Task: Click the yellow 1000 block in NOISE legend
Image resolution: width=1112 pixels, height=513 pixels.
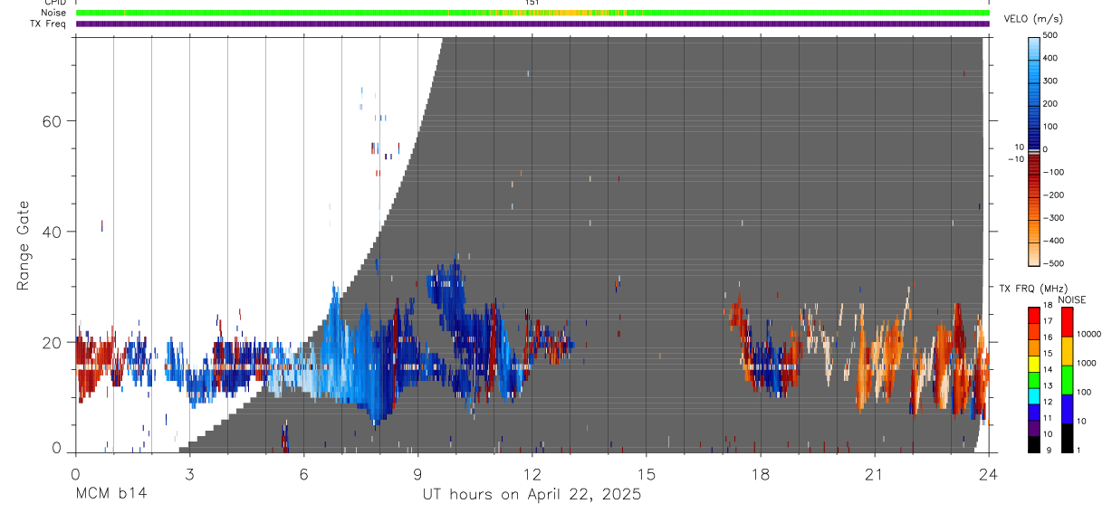Action: click(x=1067, y=350)
